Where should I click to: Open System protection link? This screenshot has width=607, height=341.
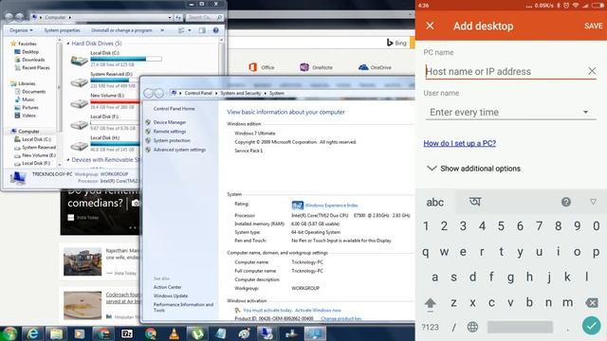(172, 141)
